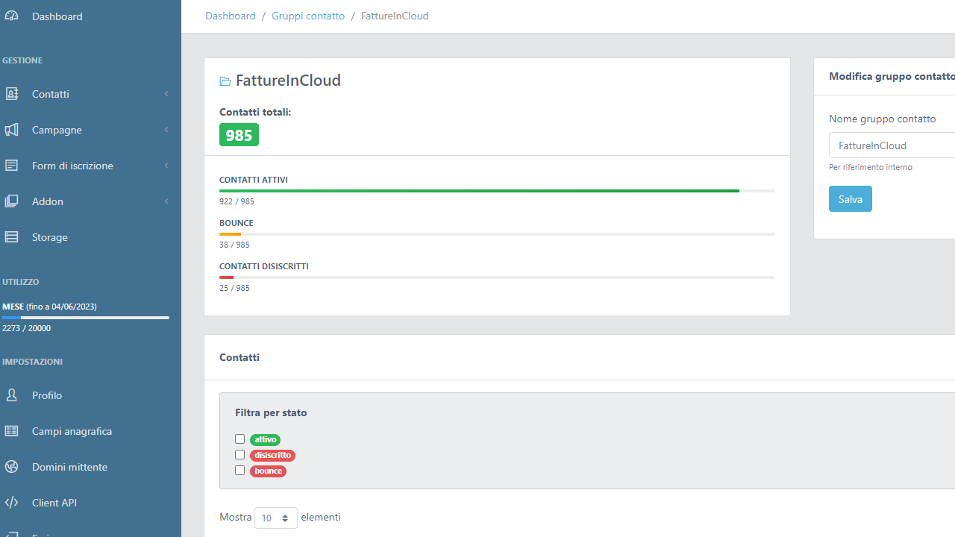This screenshot has width=955, height=537.
Task: Click the Client API code icon
Action: pyautogui.click(x=11, y=502)
